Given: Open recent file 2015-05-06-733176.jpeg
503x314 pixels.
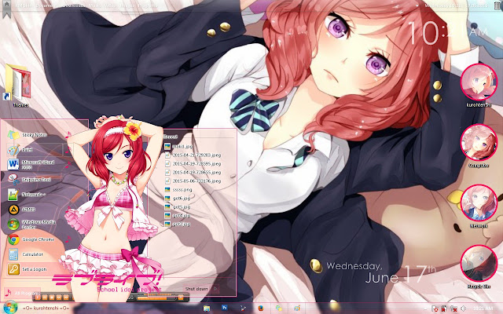Looking at the screenshot, I should pos(193,181).
